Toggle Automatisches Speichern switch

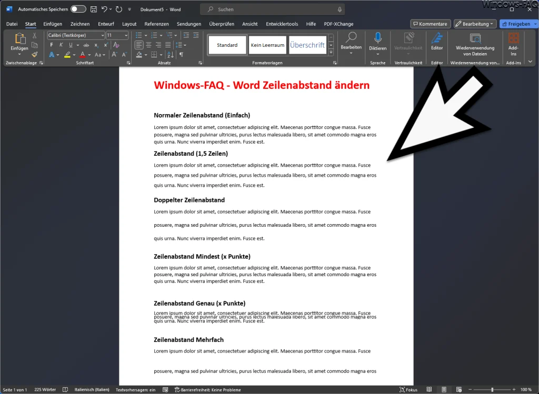[78, 9]
